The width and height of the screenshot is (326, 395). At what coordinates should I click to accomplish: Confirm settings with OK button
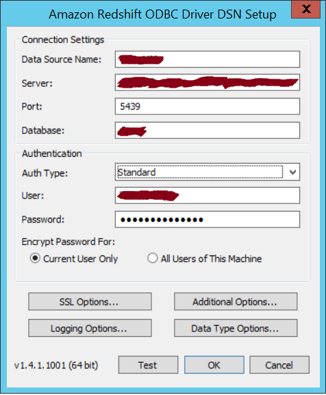(x=214, y=365)
